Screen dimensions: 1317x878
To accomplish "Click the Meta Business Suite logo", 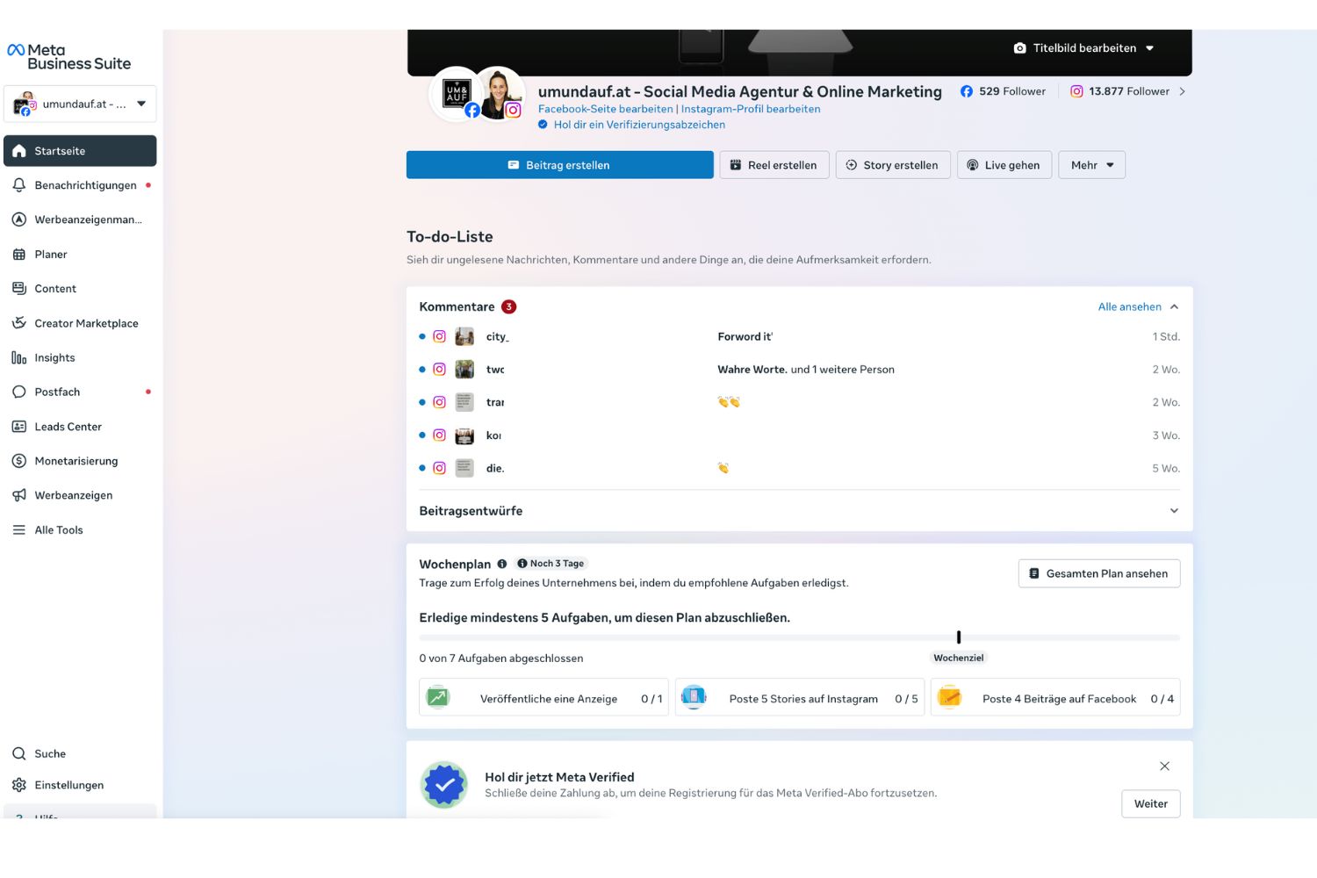I will 68,57.
